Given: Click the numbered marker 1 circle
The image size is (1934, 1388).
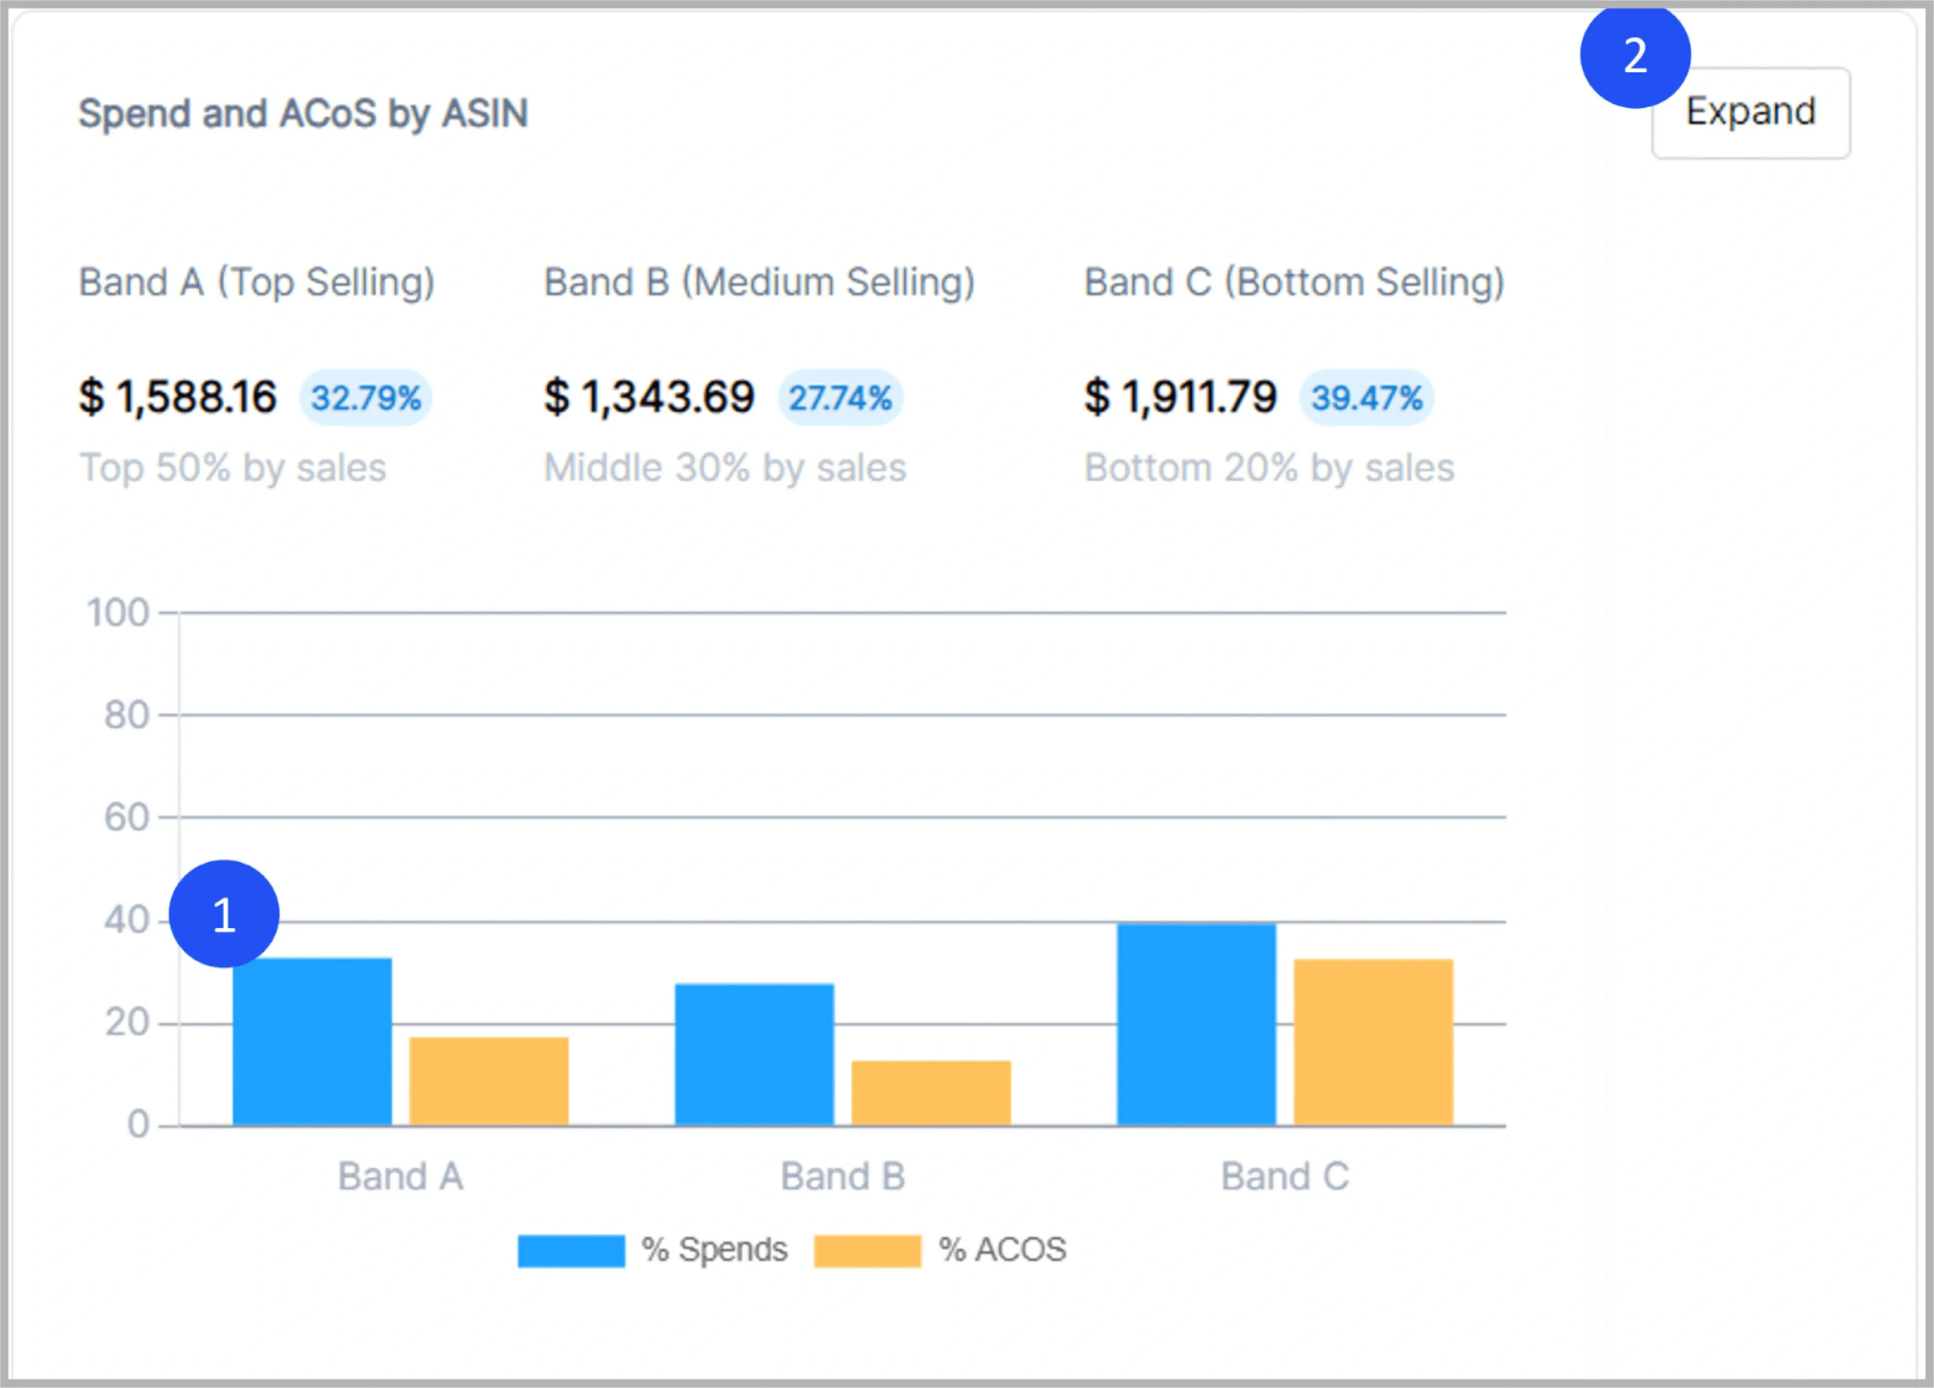Looking at the screenshot, I should pyautogui.click(x=224, y=914).
